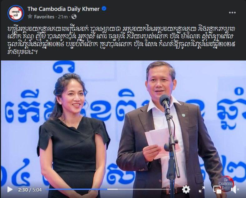Play the paused video
This screenshot has width=246, height=198.
[x=10, y=190]
